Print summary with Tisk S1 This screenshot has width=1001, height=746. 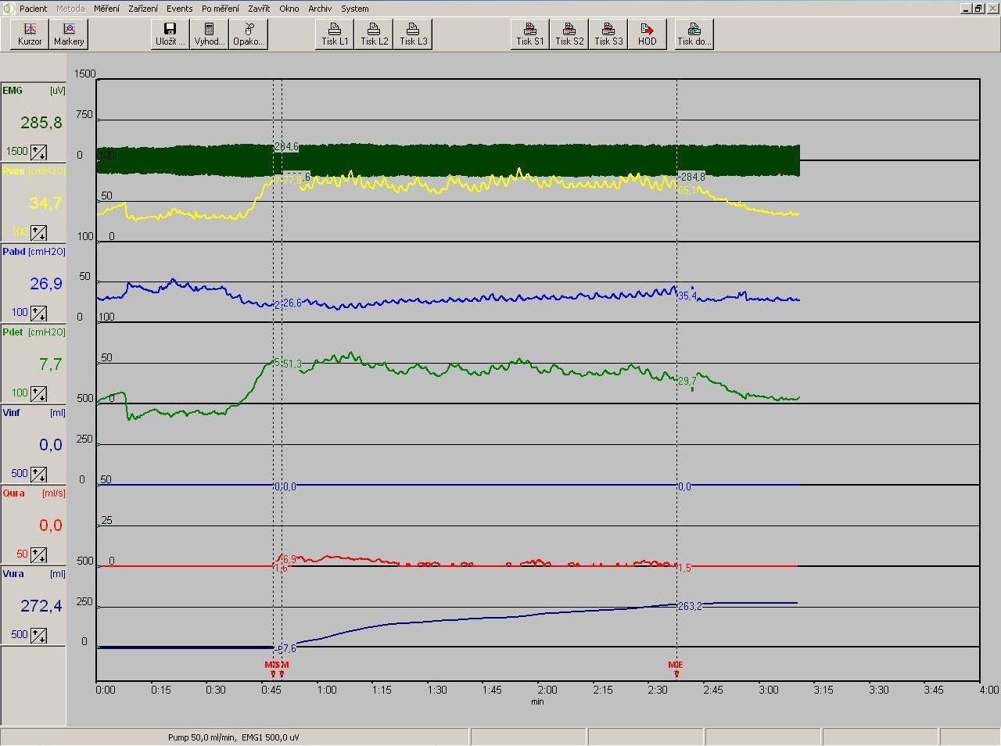tap(530, 34)
